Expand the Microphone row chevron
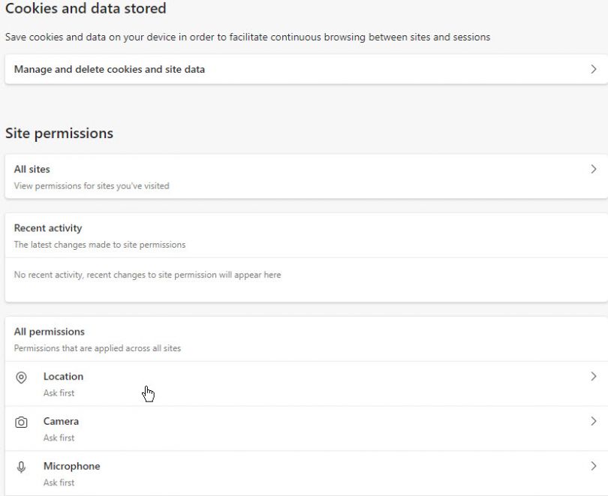This screenshot has height=496, width=608. 593,466
